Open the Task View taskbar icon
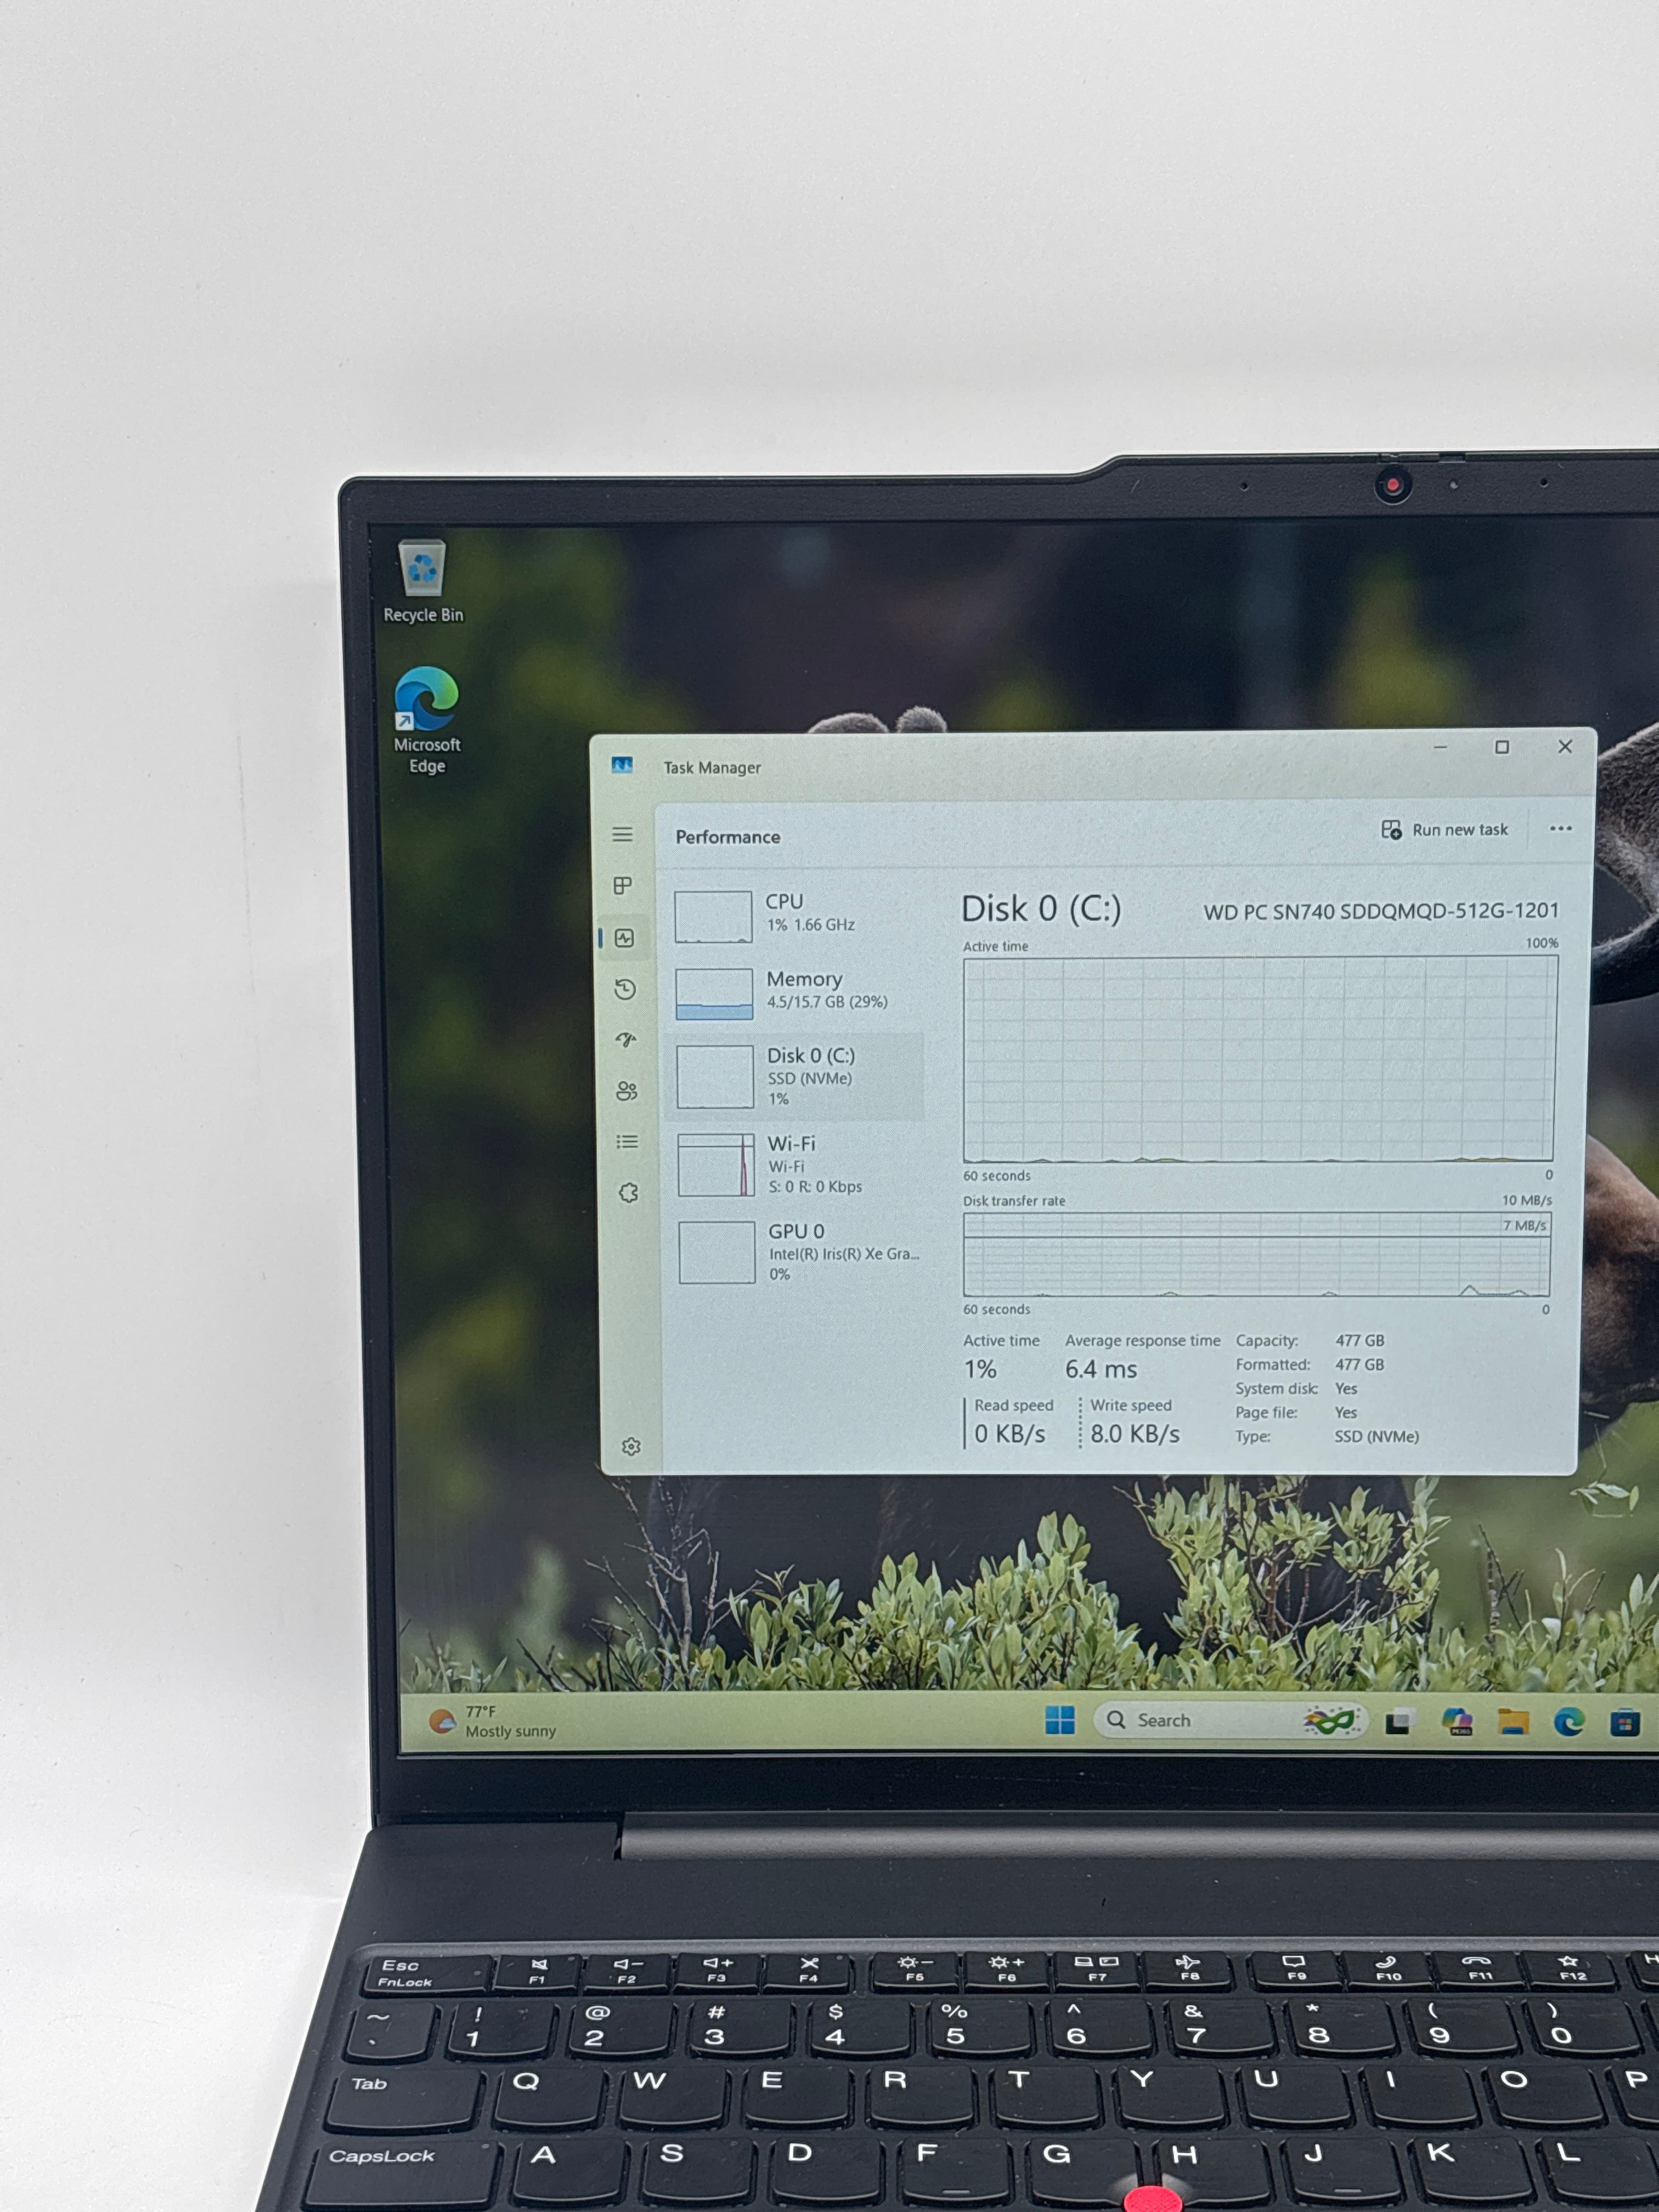 1398,1722
